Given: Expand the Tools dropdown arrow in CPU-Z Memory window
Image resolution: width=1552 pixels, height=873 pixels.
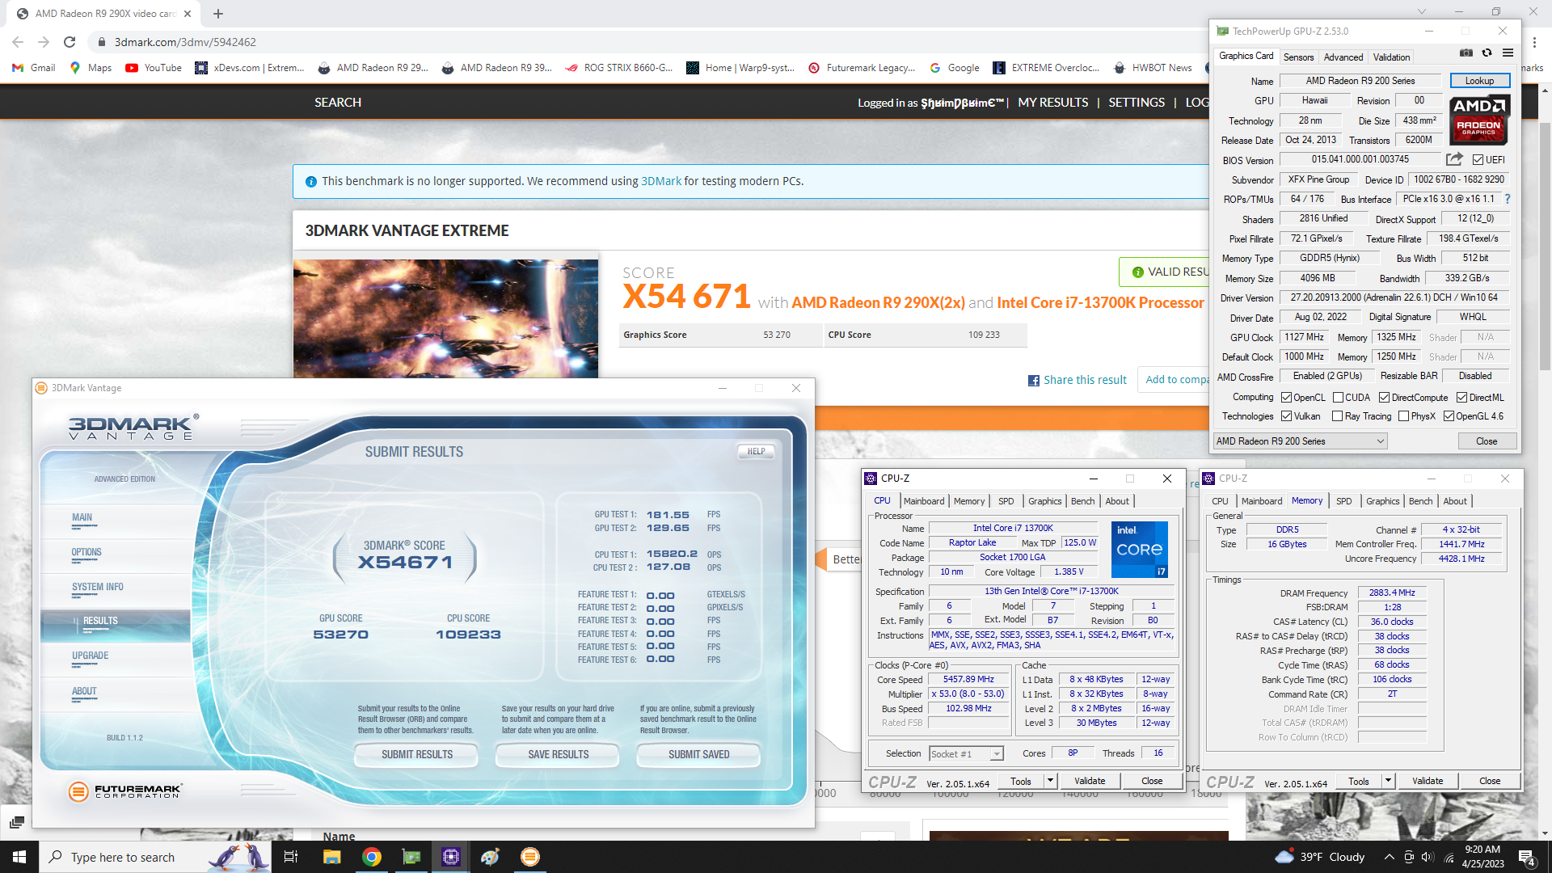Looking at the screenshot, I should coord(1388,781).
